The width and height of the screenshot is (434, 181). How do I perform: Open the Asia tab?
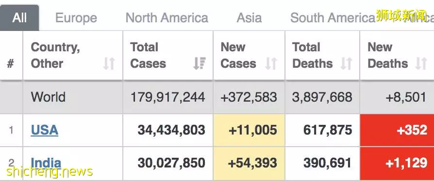pyautogui.click(x=249, y=18)
